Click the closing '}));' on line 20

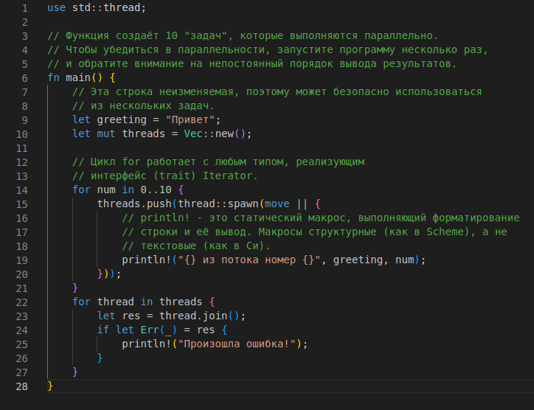pyautogui.click(x=109, y=274)
